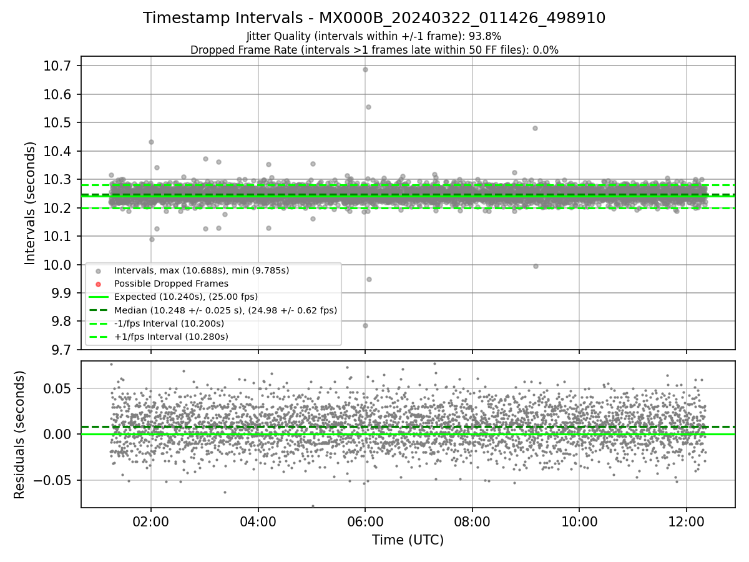Click the legend entry 'Expected (10.240s), (25.00 fps)'
The height and width of the screenshot is (562, 749).
point(186,297)
